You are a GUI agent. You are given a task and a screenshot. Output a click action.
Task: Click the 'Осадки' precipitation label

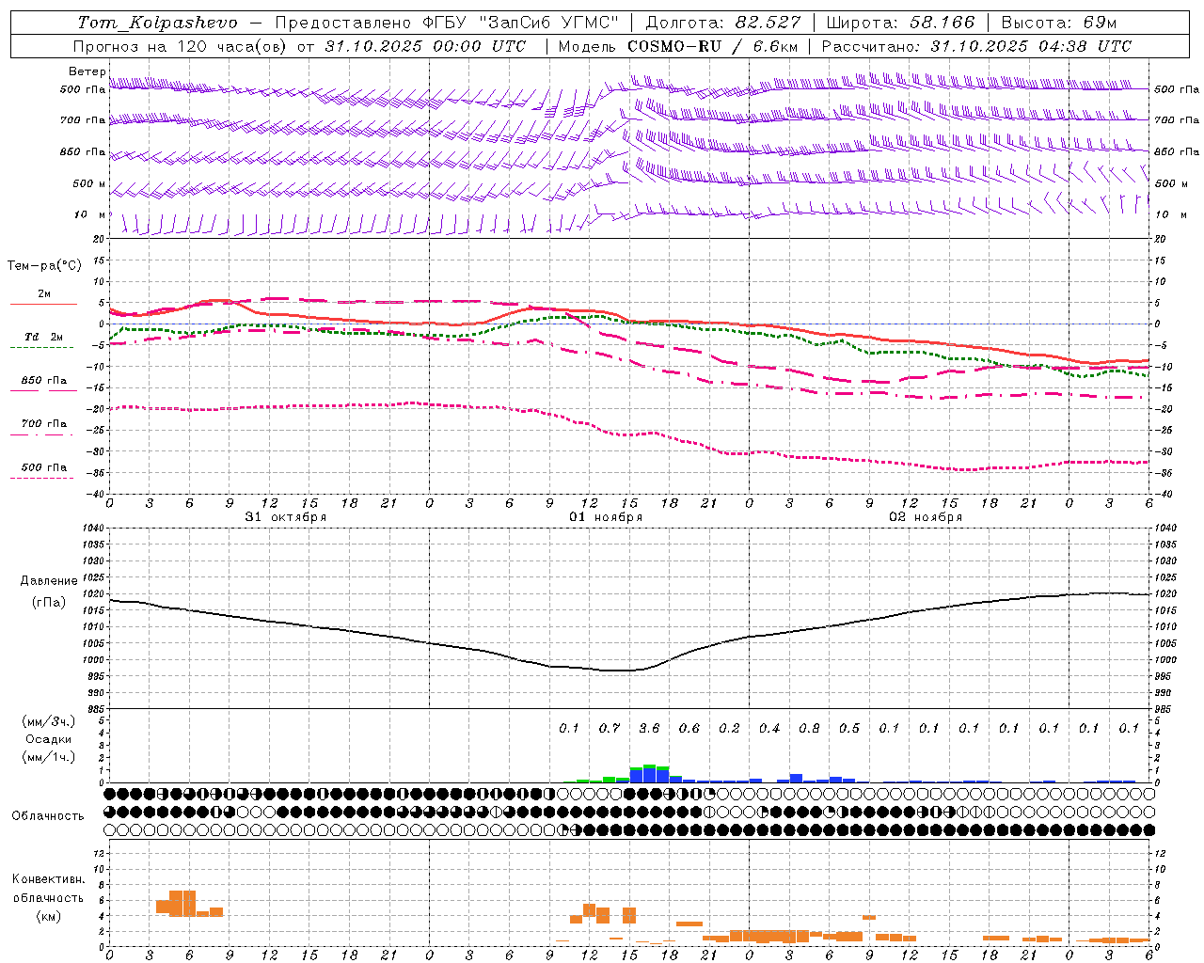(49, 739)
